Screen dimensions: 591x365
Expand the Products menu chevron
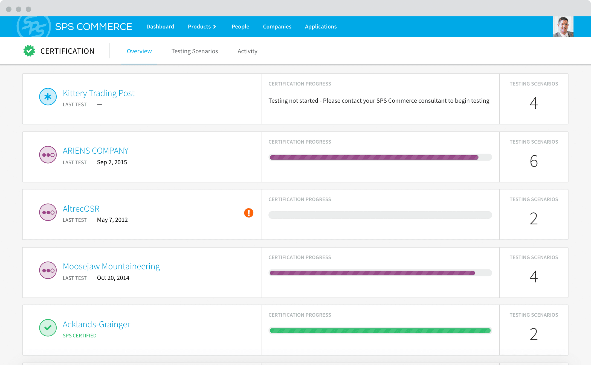pos(215,27)
